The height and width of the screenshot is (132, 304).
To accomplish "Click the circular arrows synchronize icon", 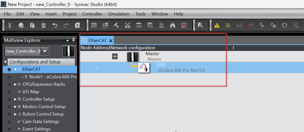I will coord(284,25).
